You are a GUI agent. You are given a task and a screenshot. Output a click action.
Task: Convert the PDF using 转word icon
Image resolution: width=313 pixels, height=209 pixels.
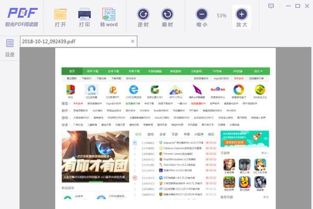(x=109, y=14)
